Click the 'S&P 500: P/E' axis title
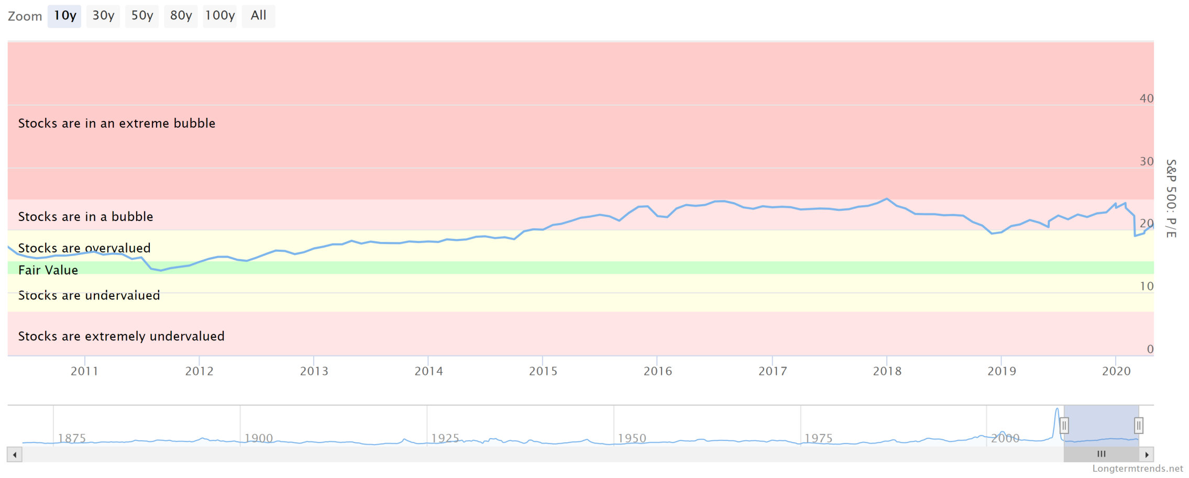 [1171, 199]
